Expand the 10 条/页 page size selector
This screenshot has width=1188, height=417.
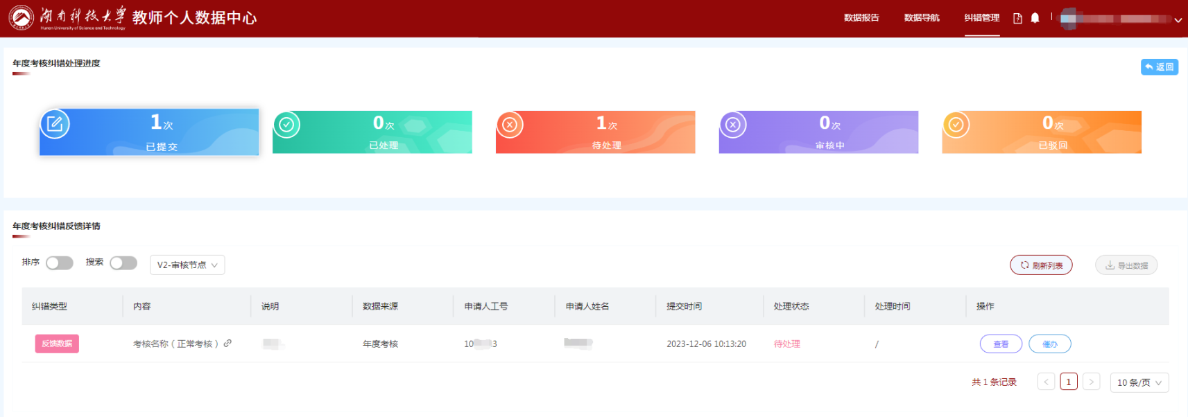pyautogui.click(x=1139, y=382)
